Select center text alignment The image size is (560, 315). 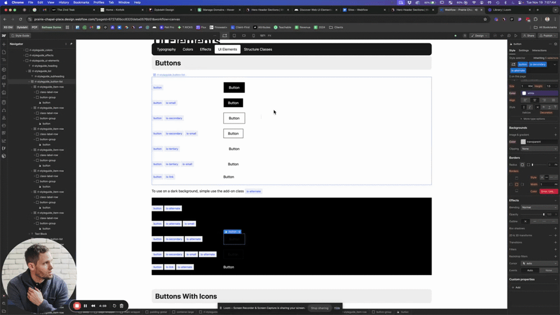coord(535,100)
